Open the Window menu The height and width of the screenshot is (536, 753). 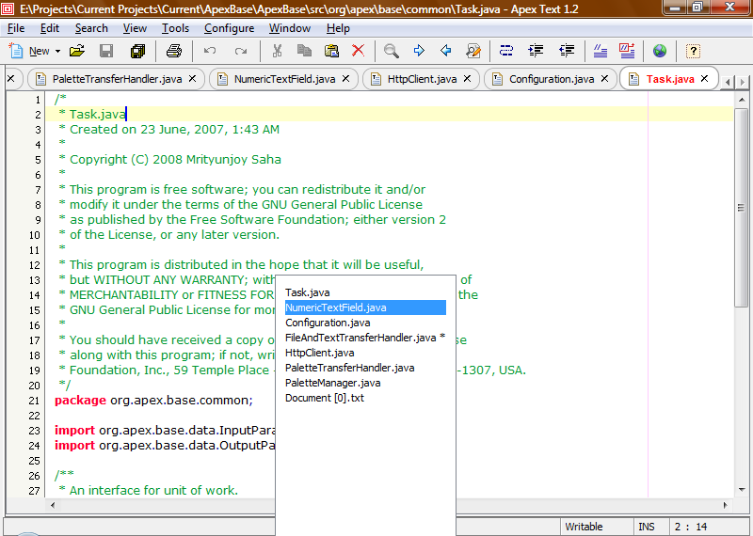point(290,28)
